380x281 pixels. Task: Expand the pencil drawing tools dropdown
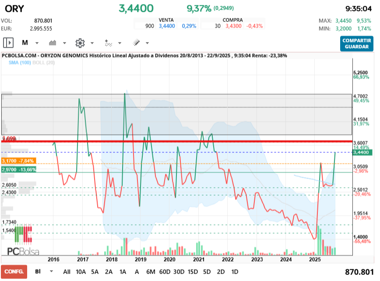pyautogui.click(x=147, y=43)
